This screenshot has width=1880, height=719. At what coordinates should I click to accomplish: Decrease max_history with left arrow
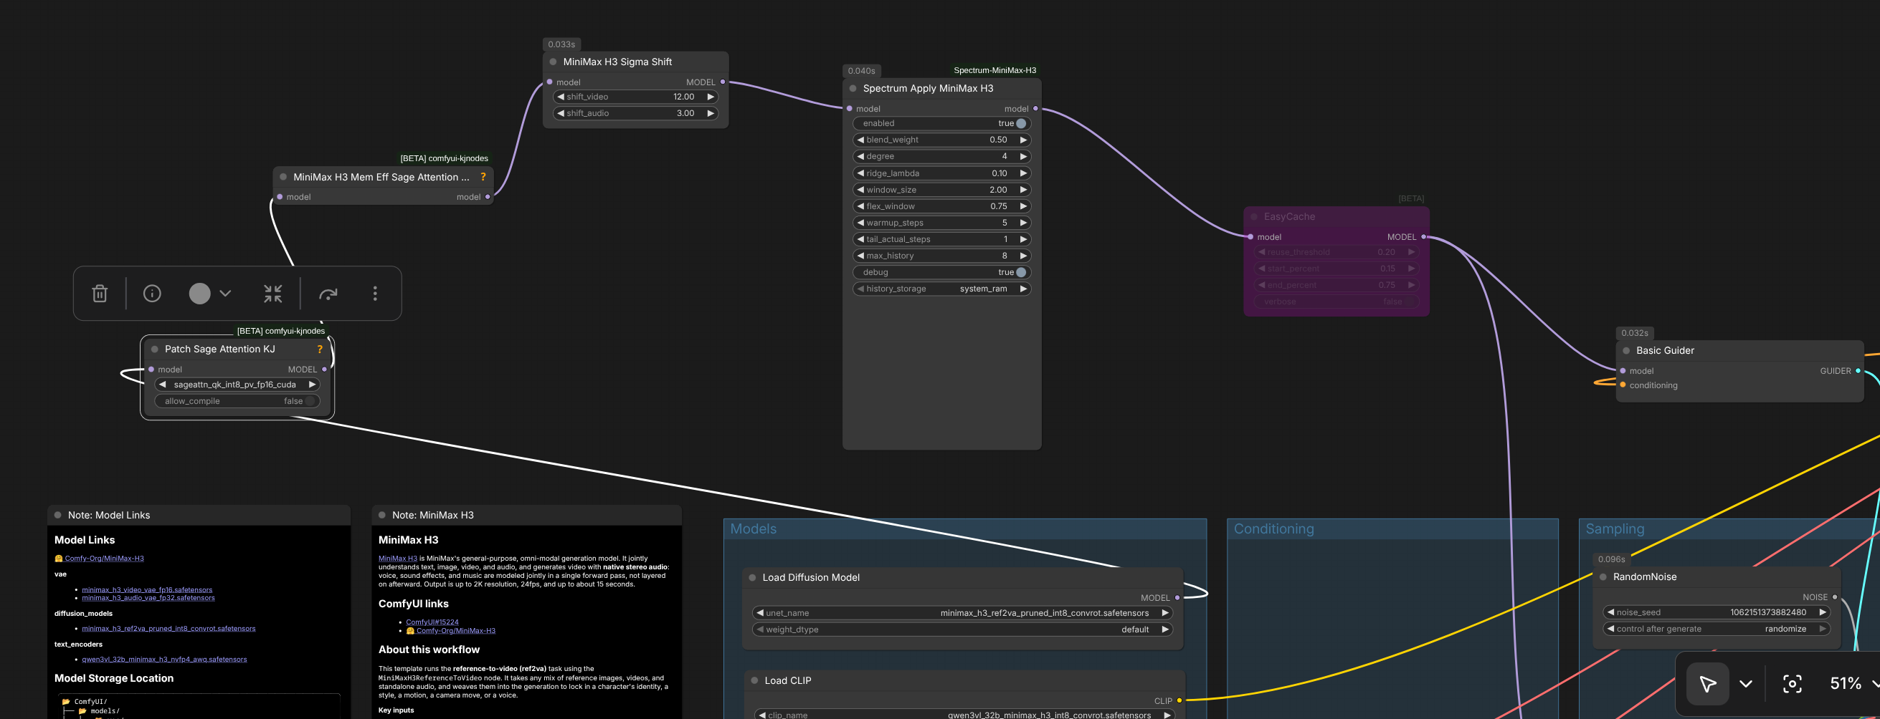point(860,256)
